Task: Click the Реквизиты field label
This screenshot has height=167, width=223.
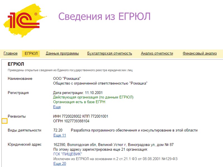Action: coord(17,116)
